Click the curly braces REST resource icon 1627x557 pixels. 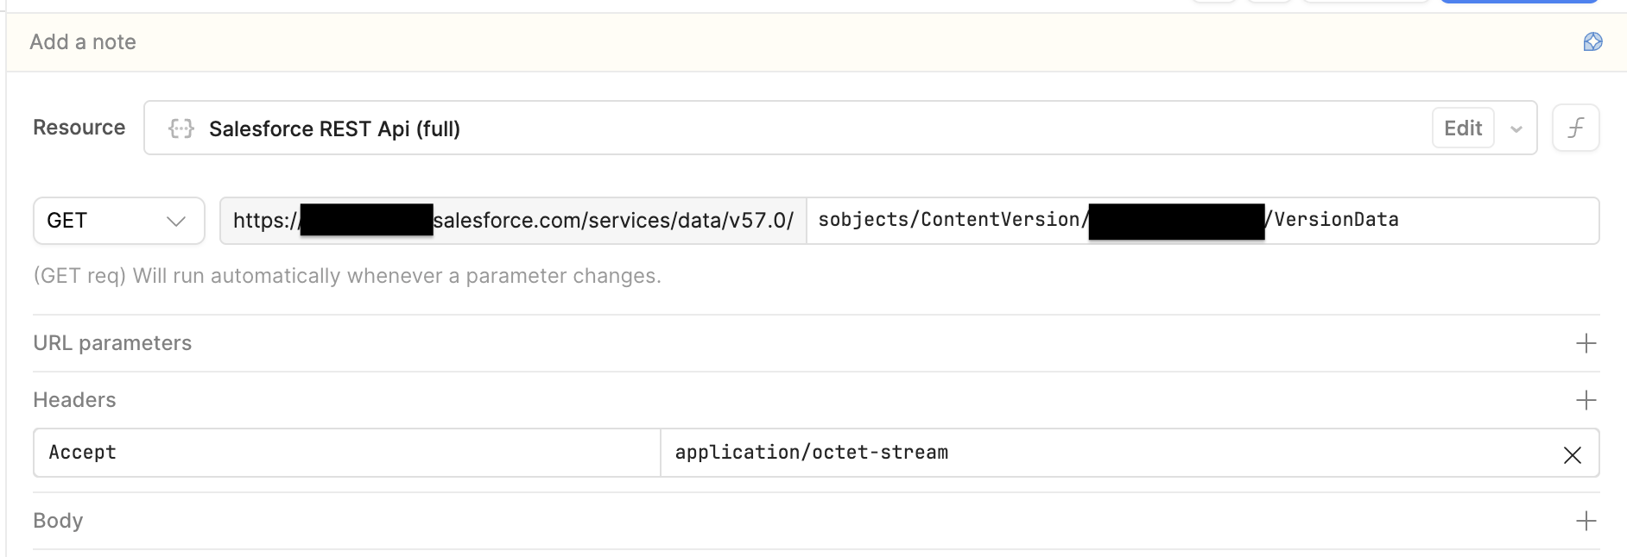tap(181, 128)
